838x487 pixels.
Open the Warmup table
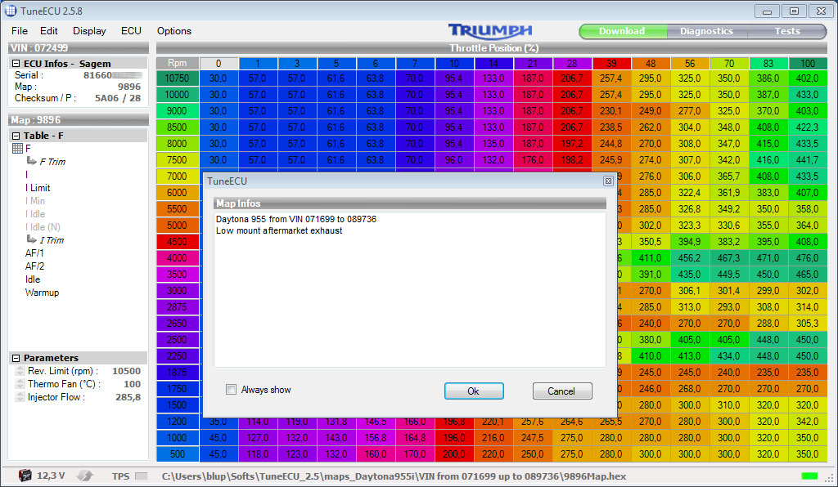[42, 293]
